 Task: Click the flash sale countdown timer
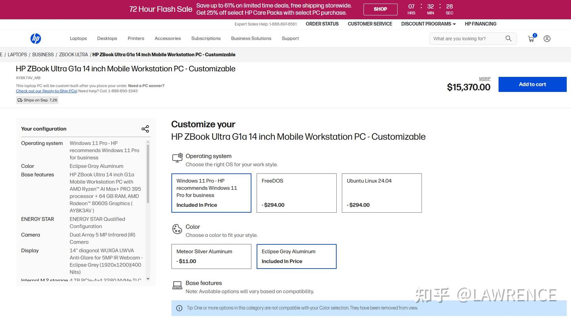coord(430,9)
